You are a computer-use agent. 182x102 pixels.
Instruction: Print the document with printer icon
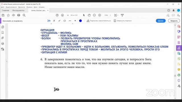(x=19, y=15)
